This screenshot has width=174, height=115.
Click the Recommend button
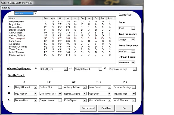pos(88,108)
